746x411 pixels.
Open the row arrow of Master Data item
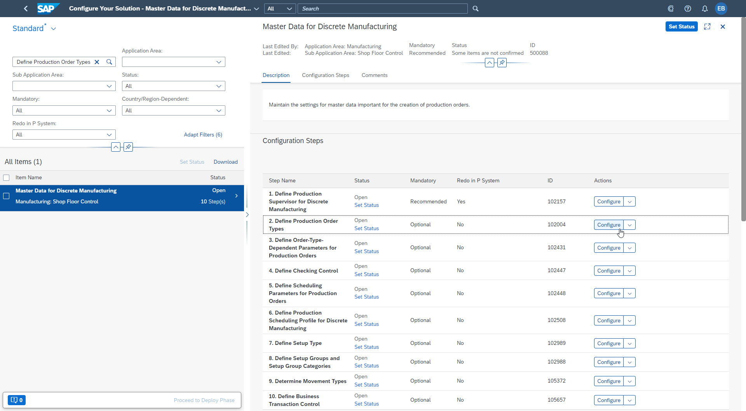(236, 196)
